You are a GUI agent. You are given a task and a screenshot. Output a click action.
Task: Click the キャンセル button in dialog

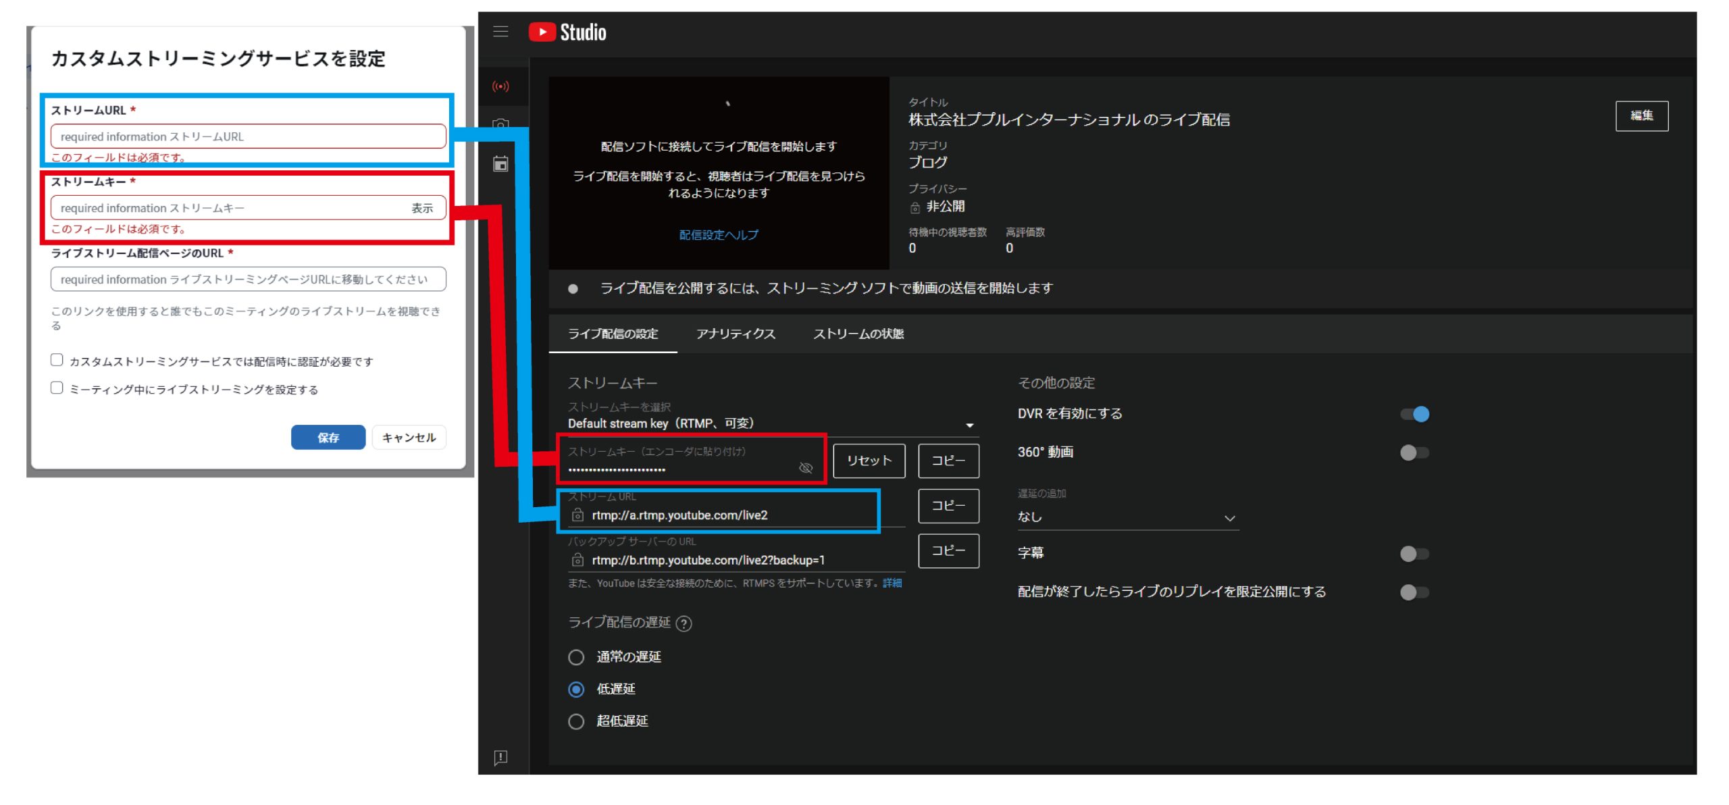tap(409, 438)
